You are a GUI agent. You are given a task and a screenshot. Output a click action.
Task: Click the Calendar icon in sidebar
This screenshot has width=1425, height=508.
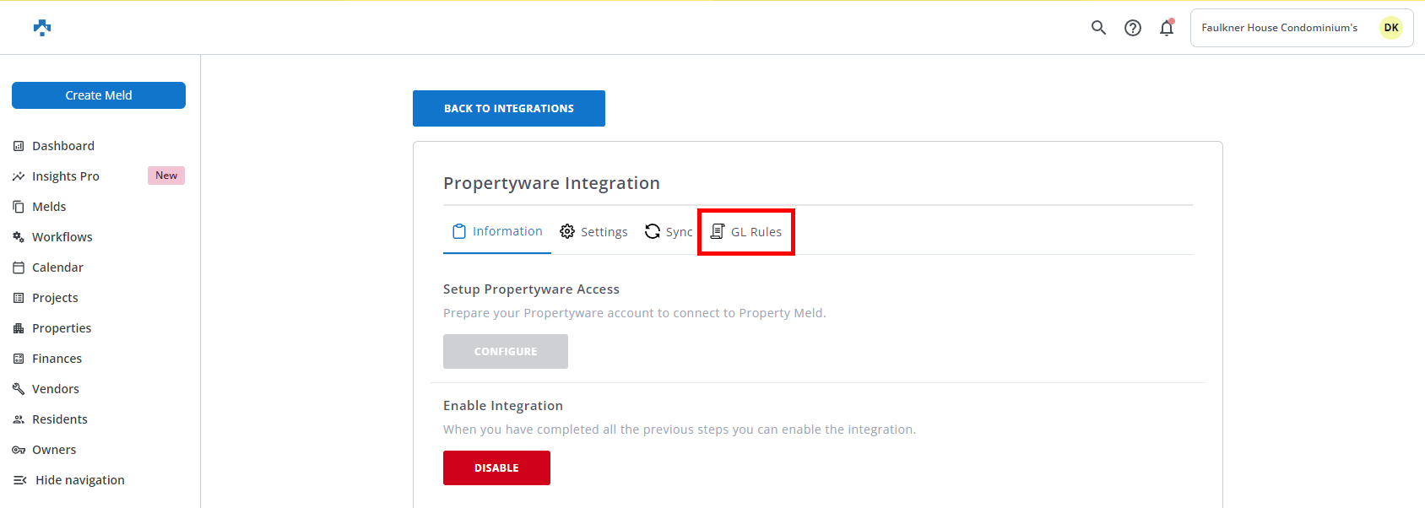19,268
